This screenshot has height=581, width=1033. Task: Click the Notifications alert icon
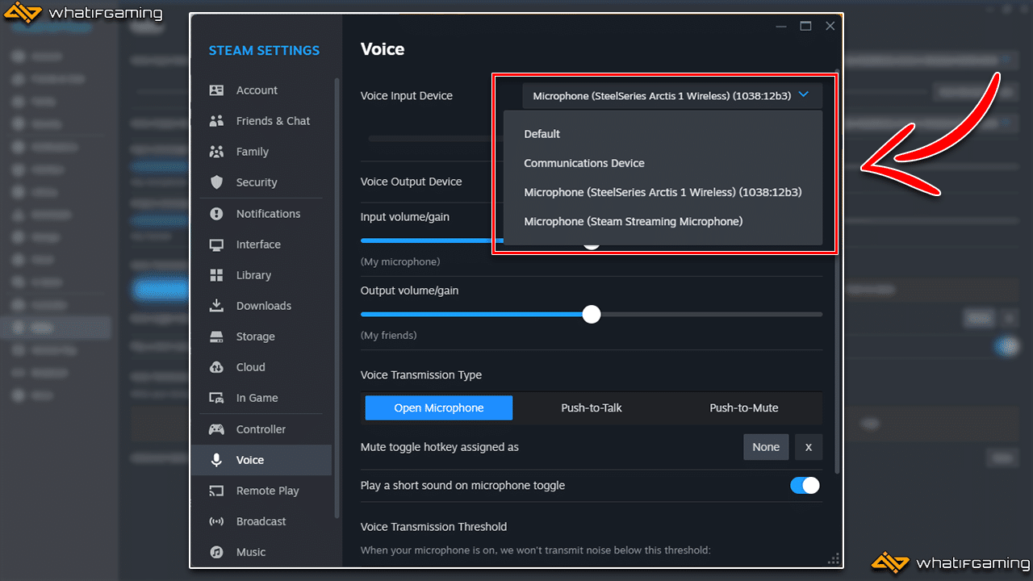coord(216,214)
